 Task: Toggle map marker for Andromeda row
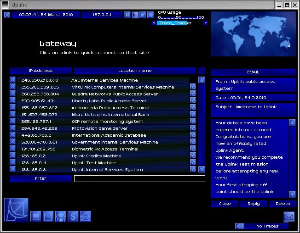[x=193, y=107]
